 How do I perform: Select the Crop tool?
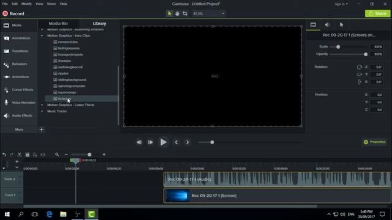click(185, 13)
